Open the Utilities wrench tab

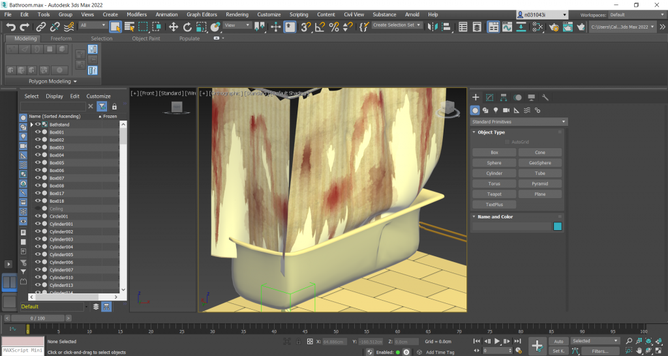click(x=545, y=97)
